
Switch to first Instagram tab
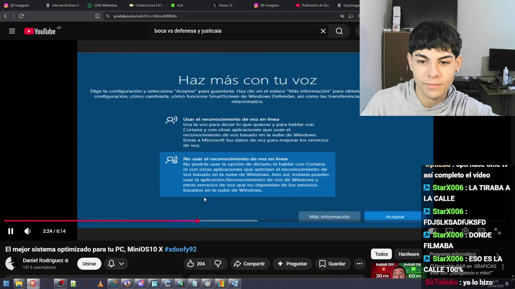coord(19,5)
